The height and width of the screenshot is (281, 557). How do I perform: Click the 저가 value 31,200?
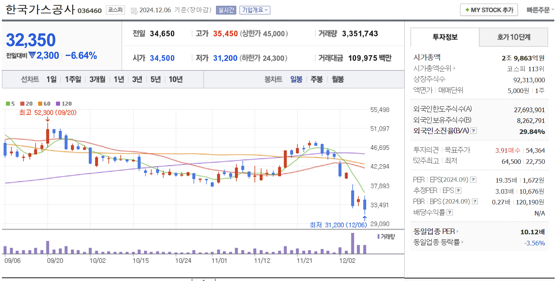click(x=226, y=58)
